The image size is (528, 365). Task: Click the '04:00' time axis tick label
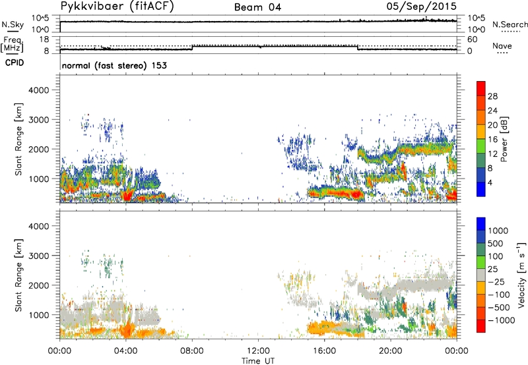point(125,351)
